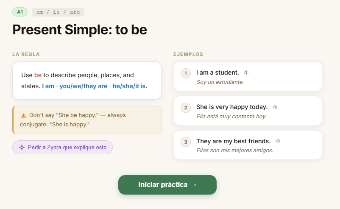Viewport: 340px width, 209px height.
Task: Click the number 2 example badge
Action: [x=186, y=108]
